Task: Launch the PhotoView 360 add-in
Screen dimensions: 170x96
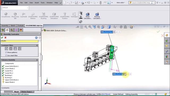Action: click(15, 16)
